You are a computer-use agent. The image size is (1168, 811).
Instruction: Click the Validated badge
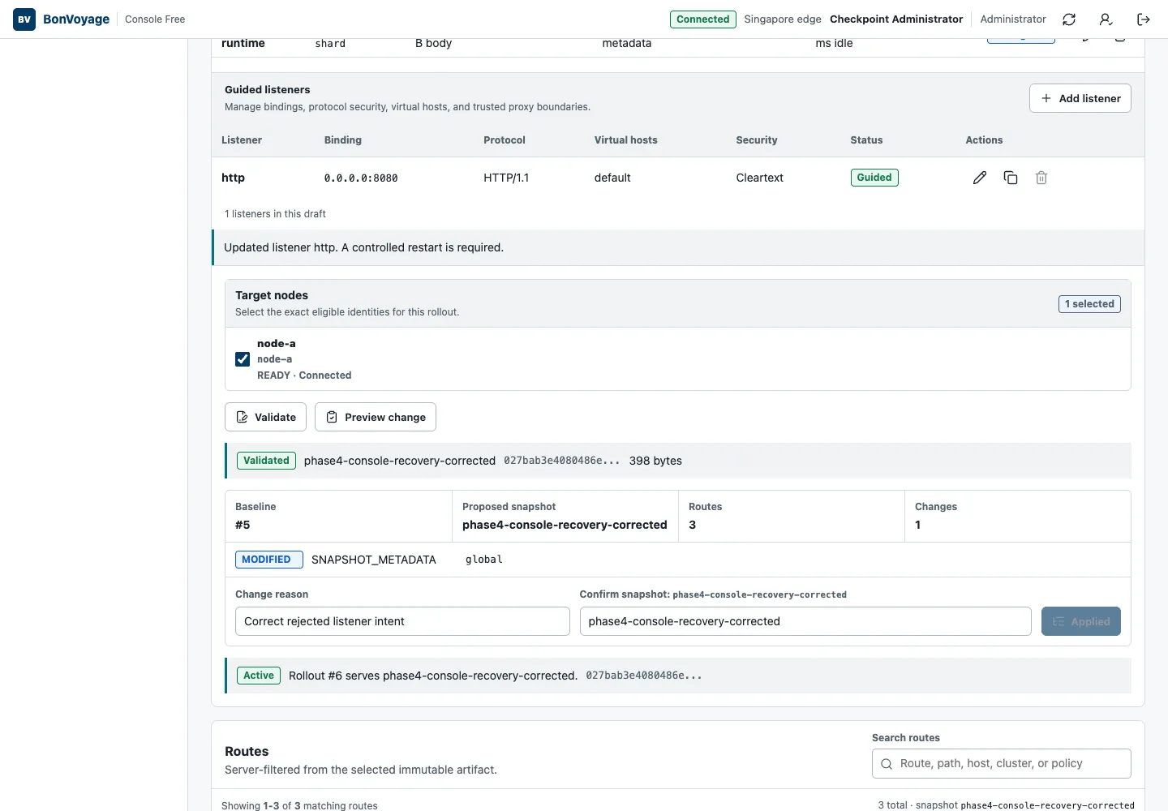coord(266,461)
